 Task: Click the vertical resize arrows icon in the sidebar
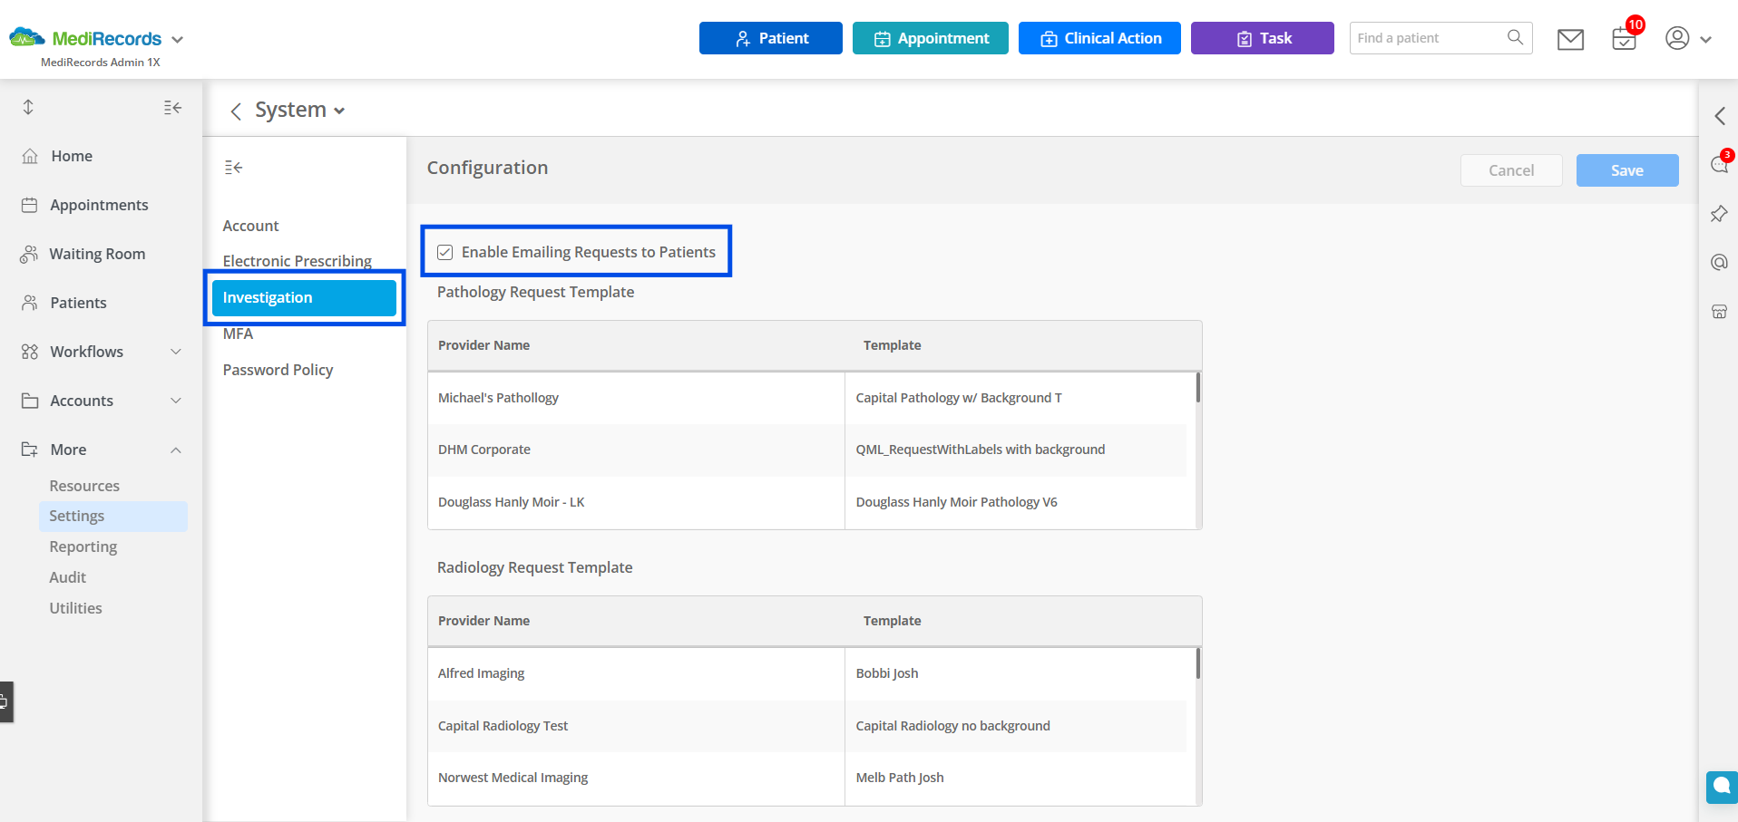(x=28, y=107)
